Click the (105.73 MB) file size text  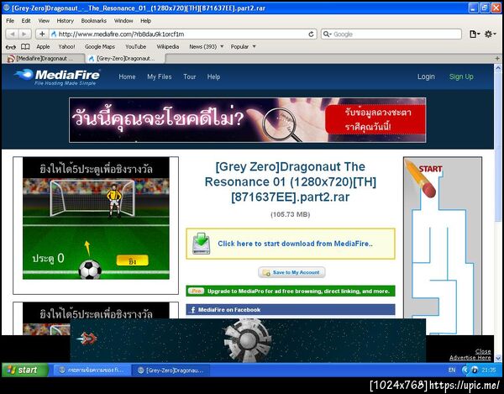[x=291, y=214]
